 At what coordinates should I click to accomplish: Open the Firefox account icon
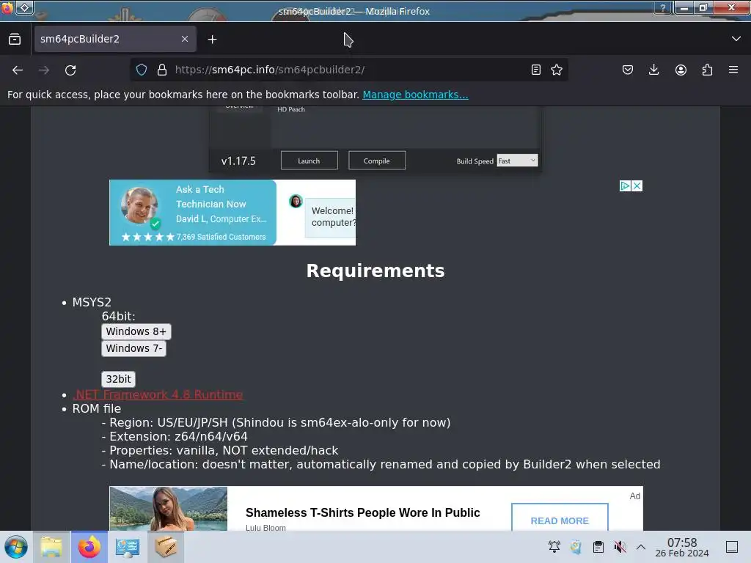681,70
